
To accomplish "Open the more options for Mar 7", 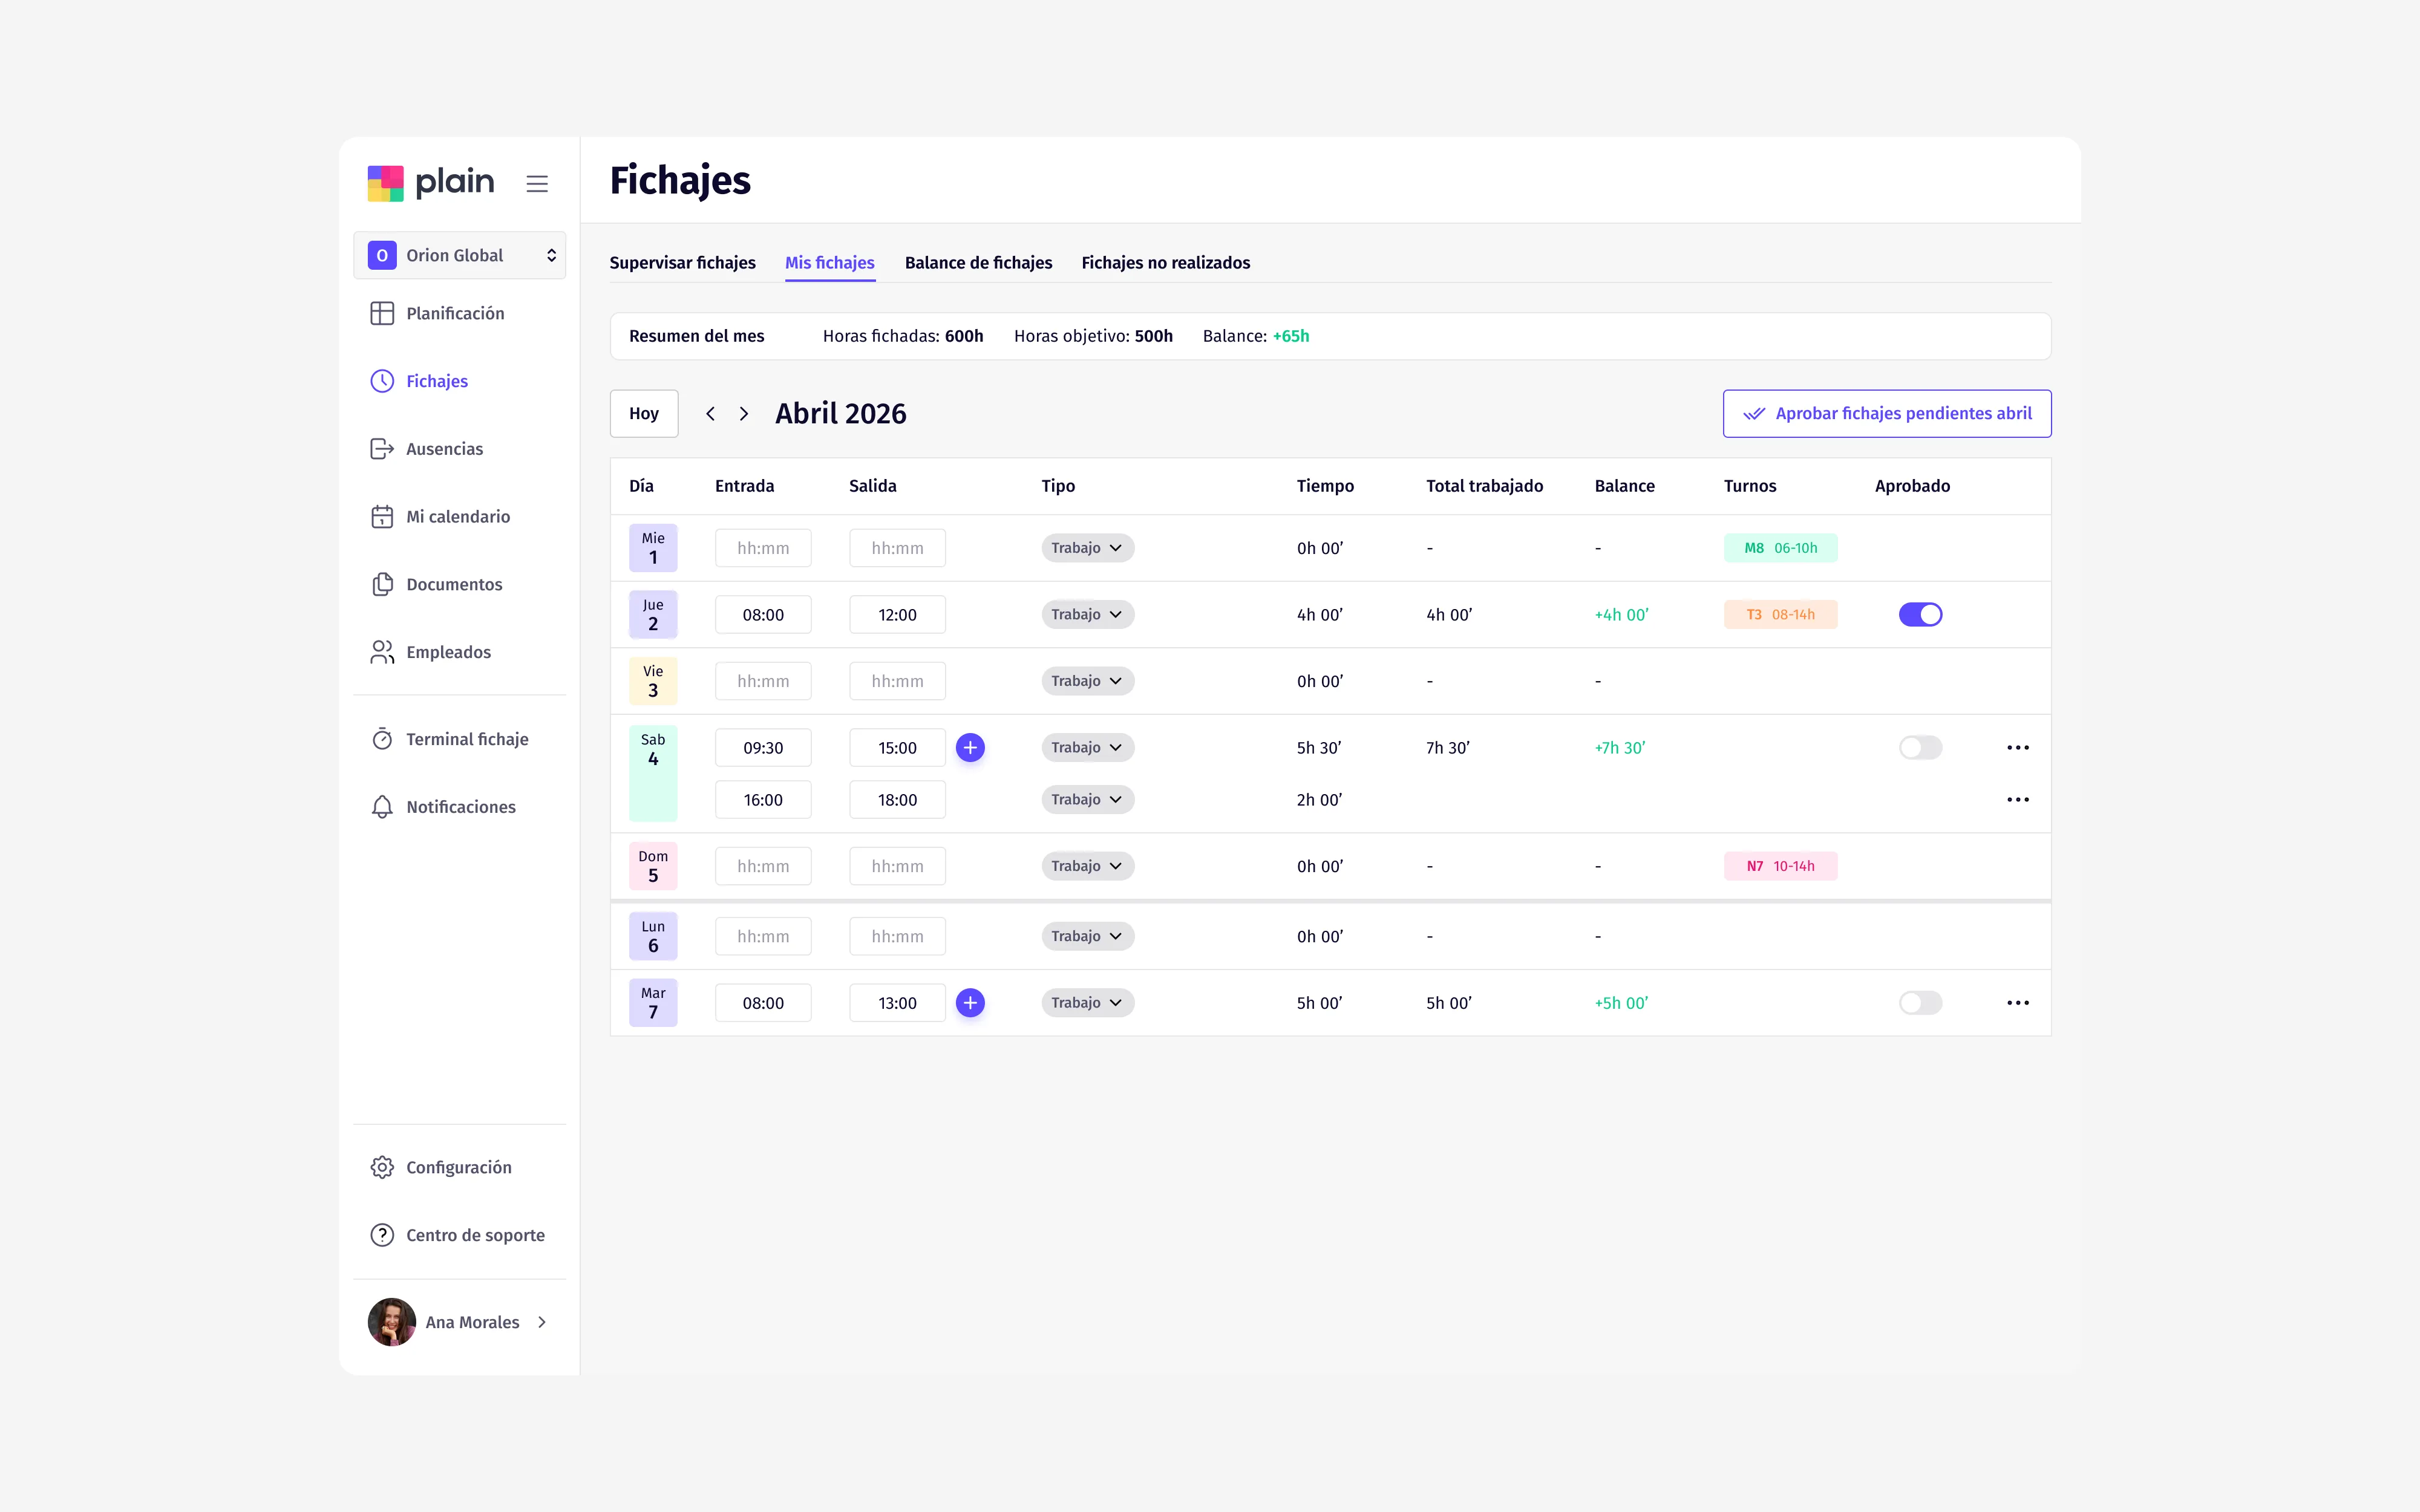I will point(2018,1003).
